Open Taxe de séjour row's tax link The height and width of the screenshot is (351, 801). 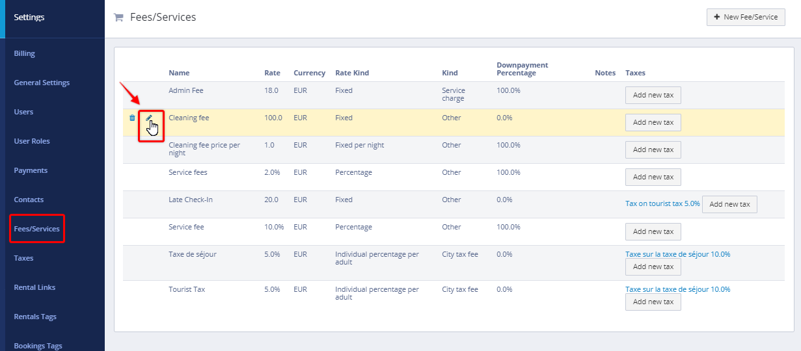(677, 254)
